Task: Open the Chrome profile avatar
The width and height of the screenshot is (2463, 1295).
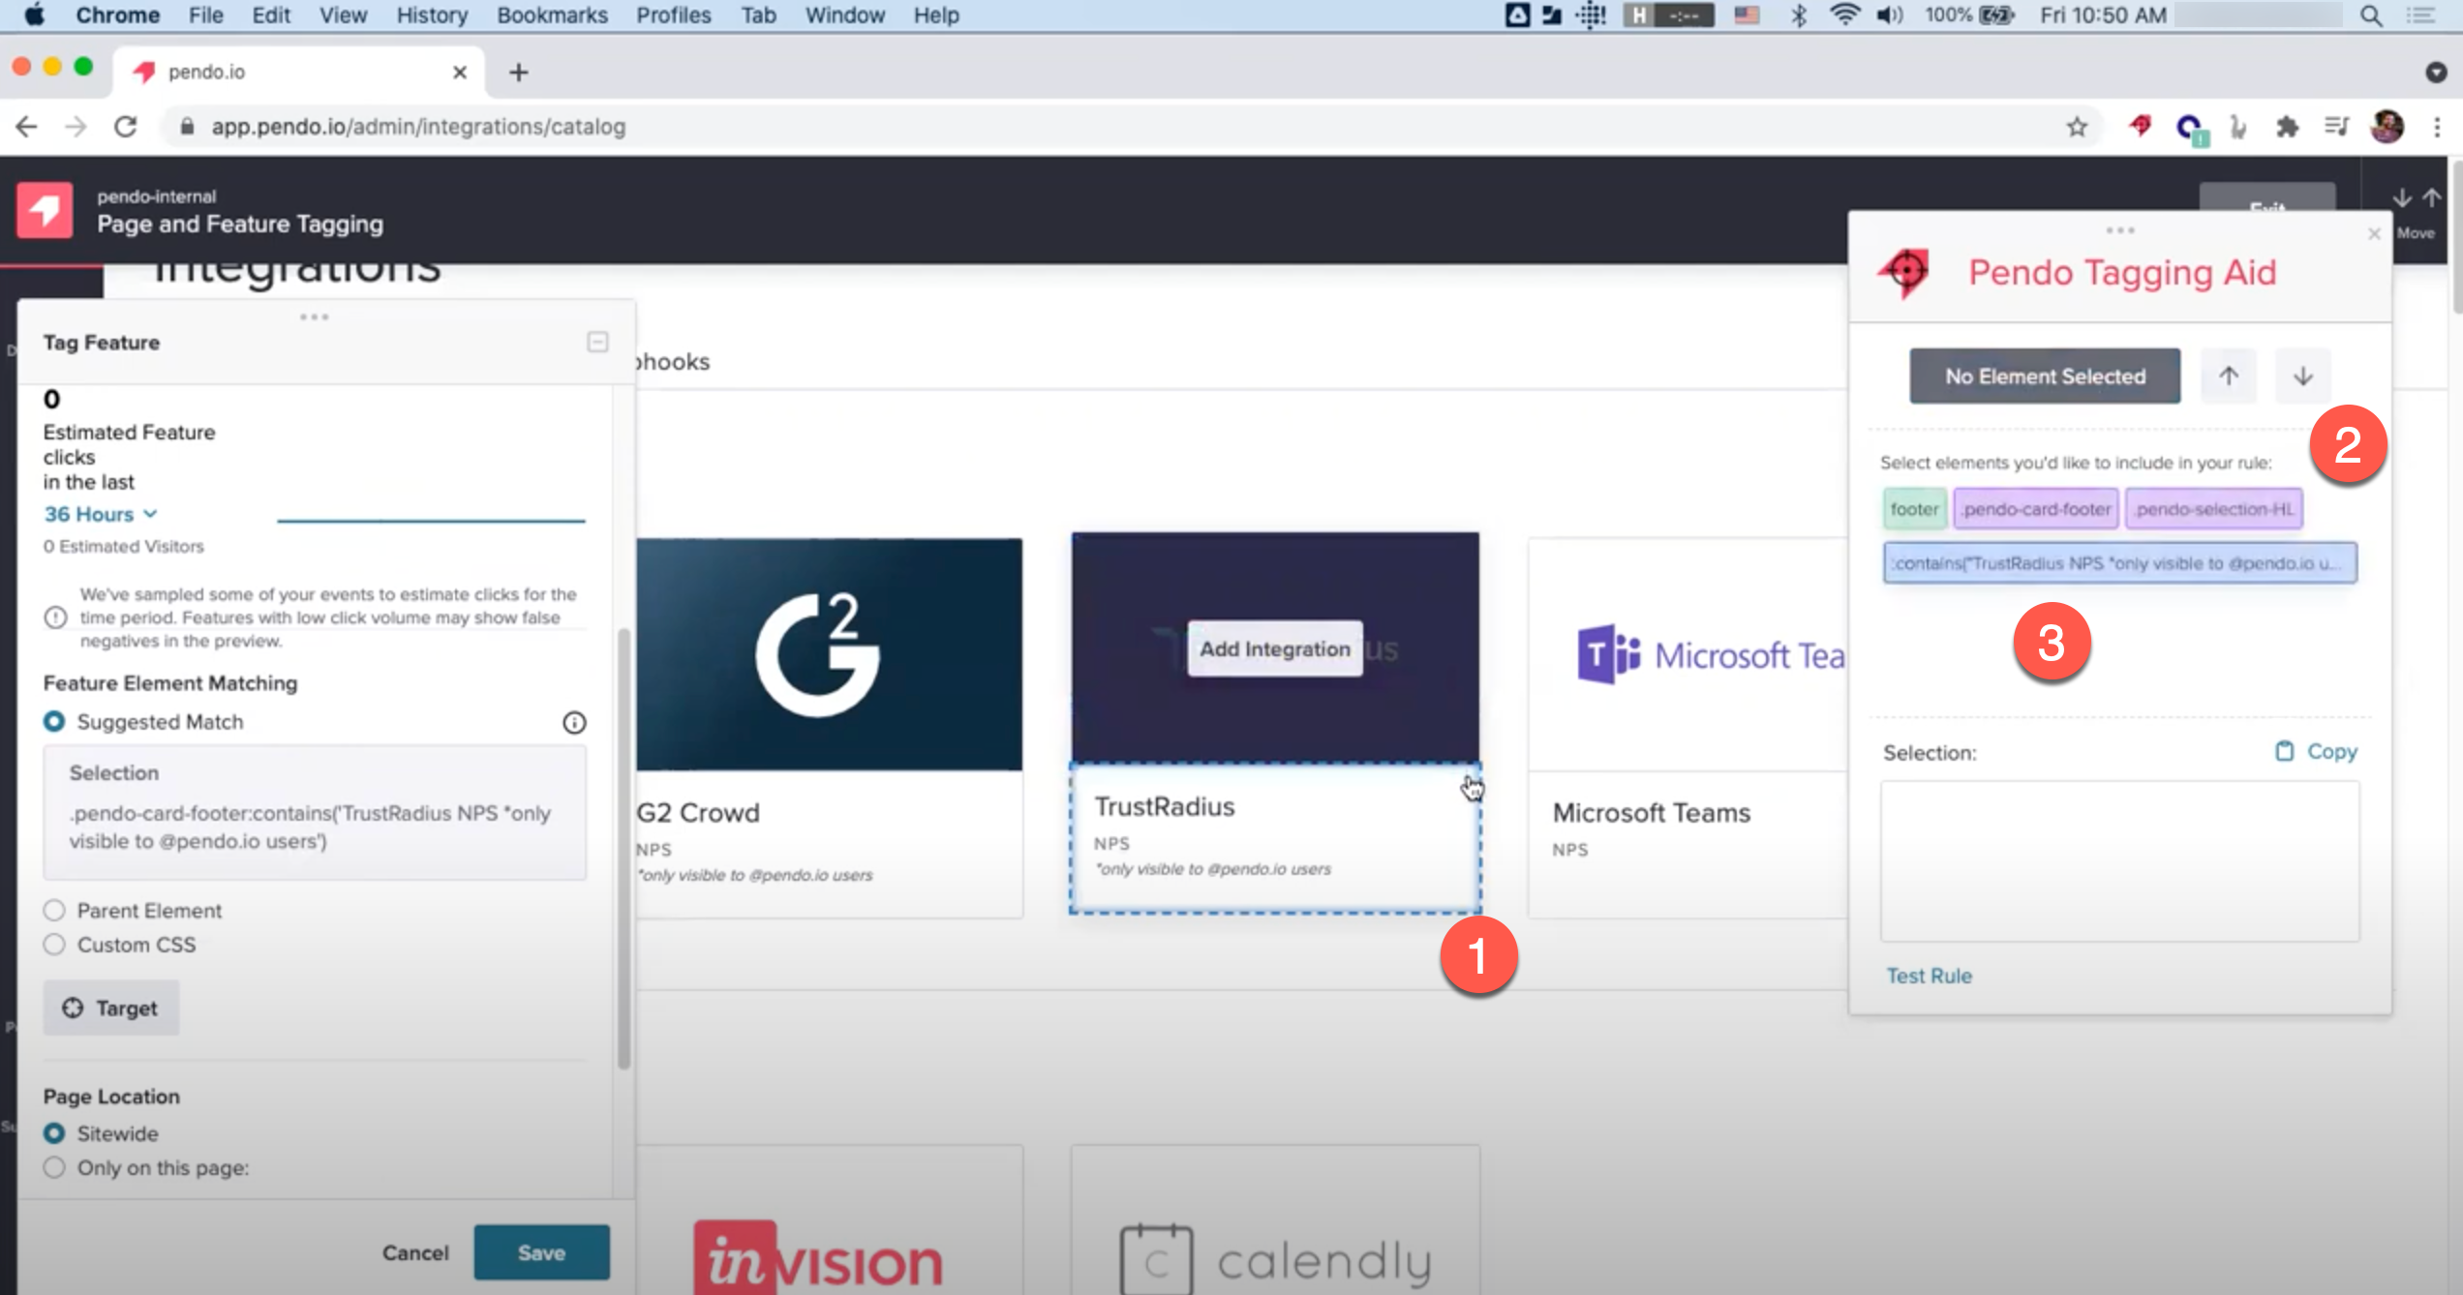Action: pyautogui.click(x=2387, y=127)
